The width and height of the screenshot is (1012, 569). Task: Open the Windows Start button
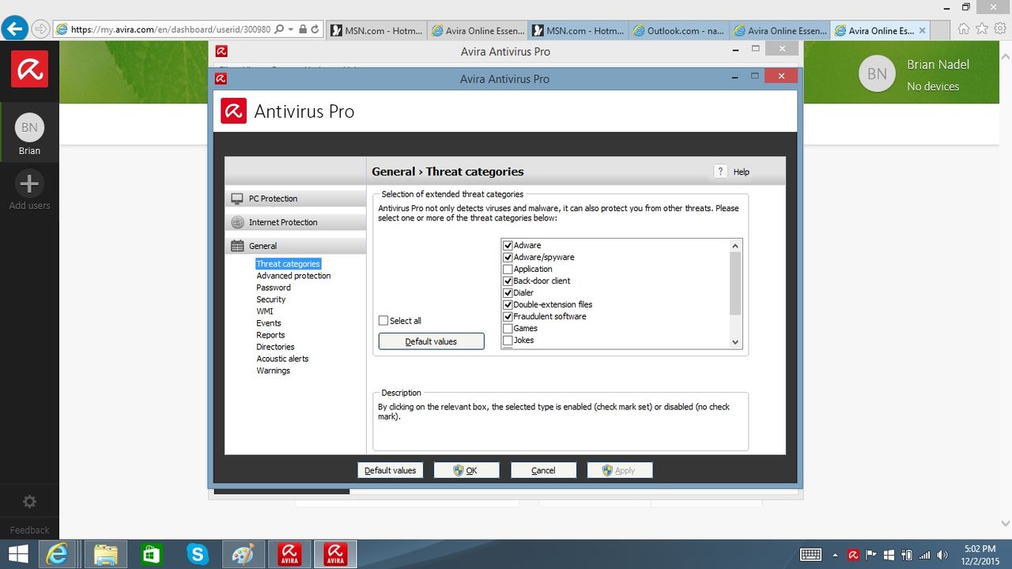[17, 555]
